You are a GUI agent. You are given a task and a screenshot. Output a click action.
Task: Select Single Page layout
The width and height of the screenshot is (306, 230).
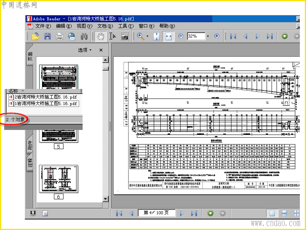(x=272, y=214)
